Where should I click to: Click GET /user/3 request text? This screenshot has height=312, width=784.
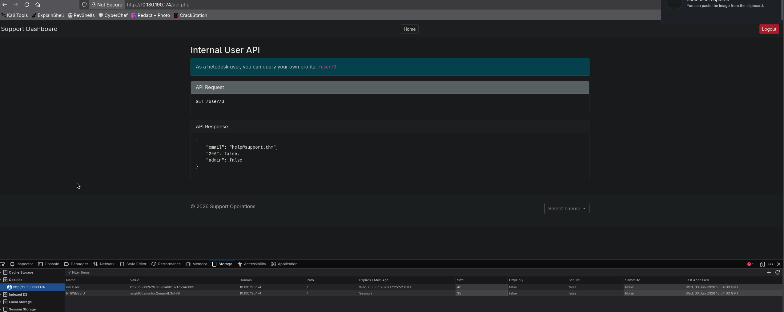[210, 102]
